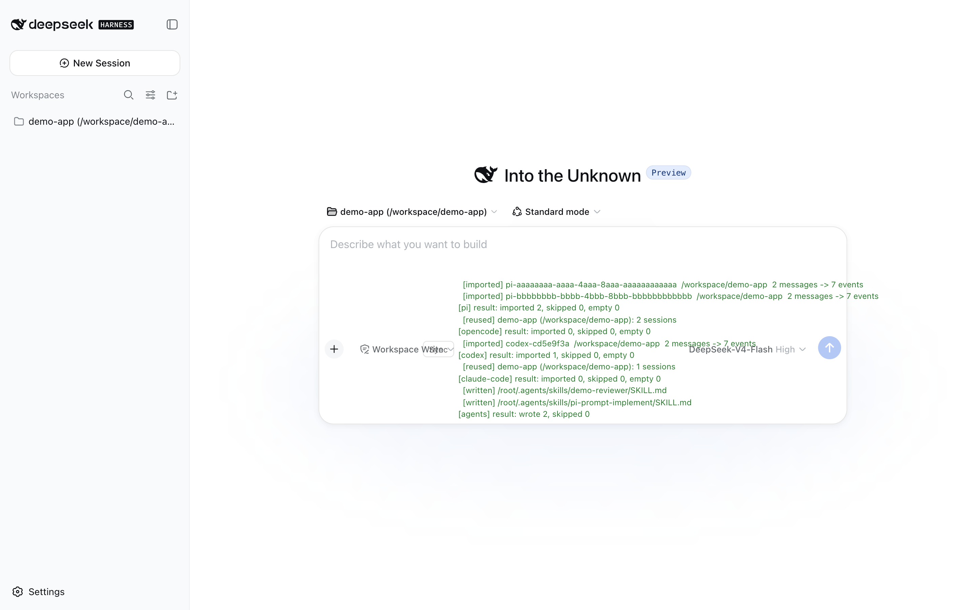
Task: Click the Workspaces section label
Action: 38,95
